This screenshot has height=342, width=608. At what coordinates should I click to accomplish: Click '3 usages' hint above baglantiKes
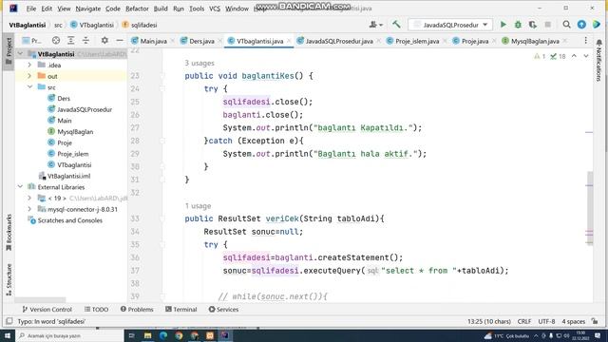(199, 63)
